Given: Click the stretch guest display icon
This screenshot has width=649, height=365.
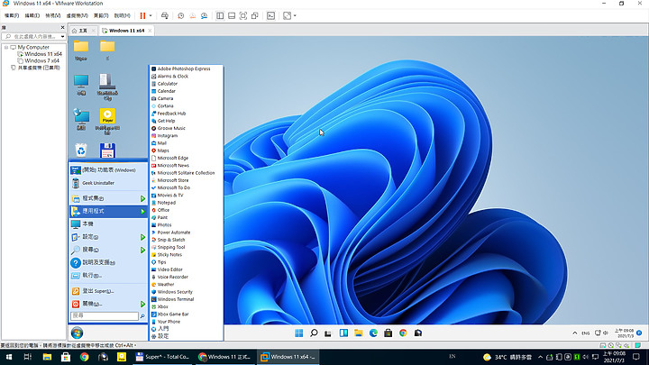Looking at the screenshot, I should [x=287, y=15].
